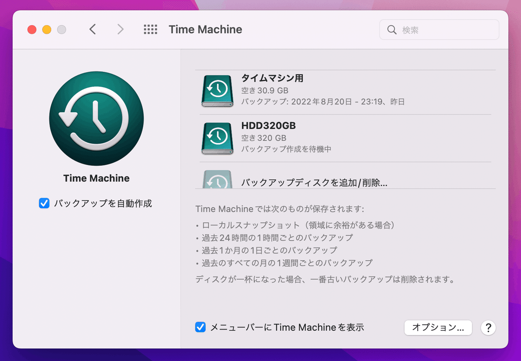Click the 過去24時間の1時間ごとのバックアップ line

274,238
